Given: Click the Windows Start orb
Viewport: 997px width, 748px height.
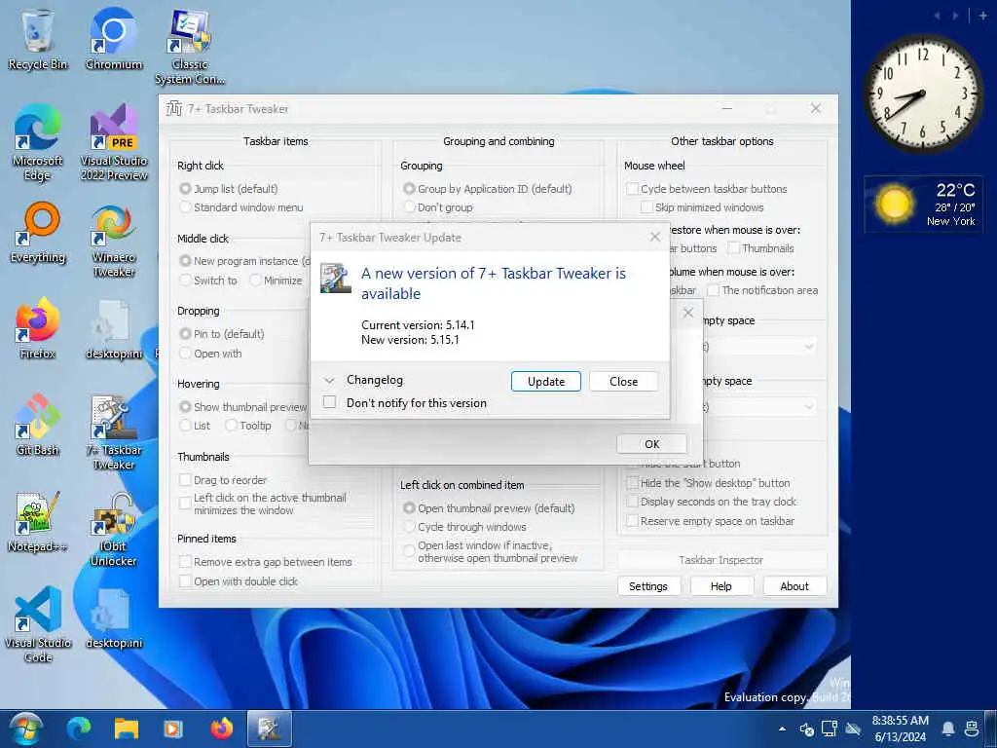Looking at the screenshot, I should coord(26,729).
